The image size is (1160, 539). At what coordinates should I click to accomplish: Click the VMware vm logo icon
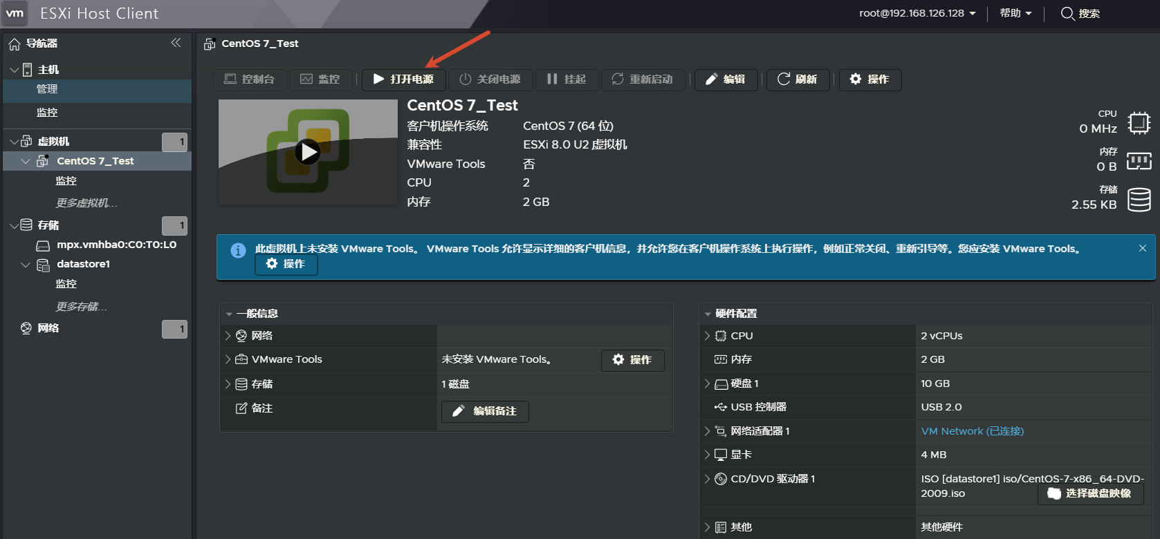pos(15,13)
